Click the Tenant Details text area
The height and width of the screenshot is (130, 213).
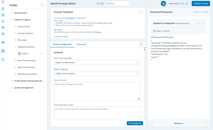[x=97, y=91]
